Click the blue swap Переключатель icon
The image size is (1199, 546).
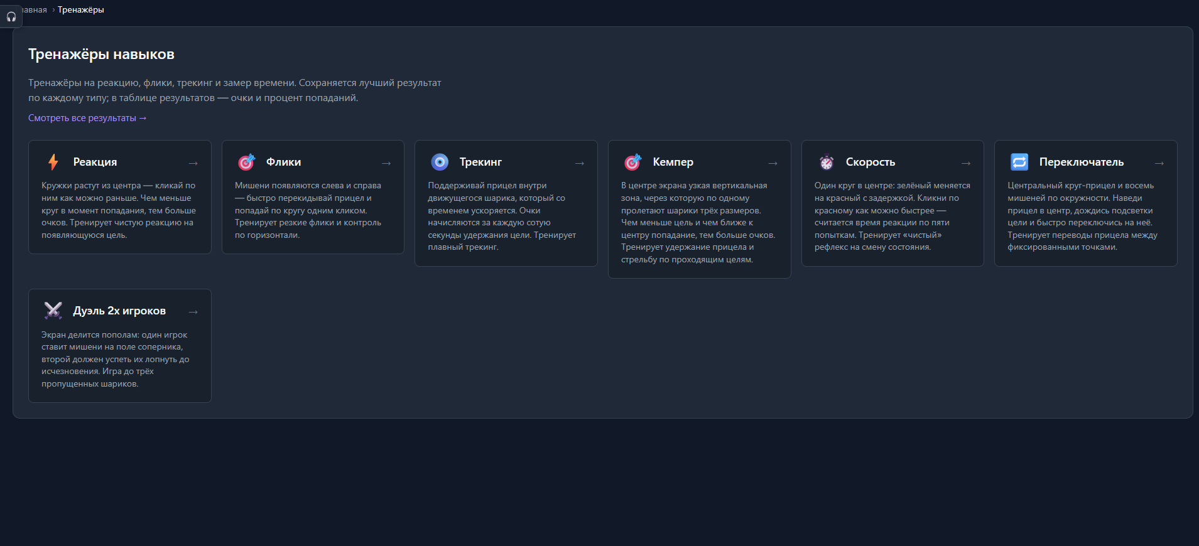[x=1019, y=162]
